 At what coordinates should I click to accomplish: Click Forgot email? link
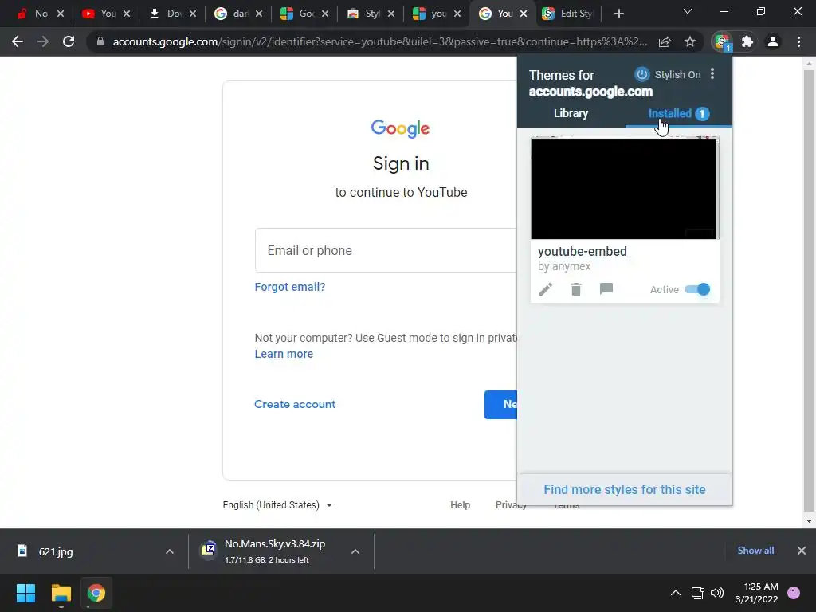290,287
